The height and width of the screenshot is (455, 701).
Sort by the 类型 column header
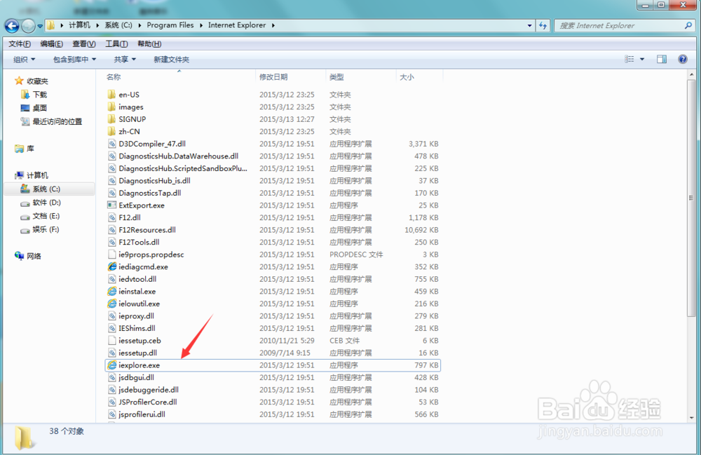click(x=336, y=77)
